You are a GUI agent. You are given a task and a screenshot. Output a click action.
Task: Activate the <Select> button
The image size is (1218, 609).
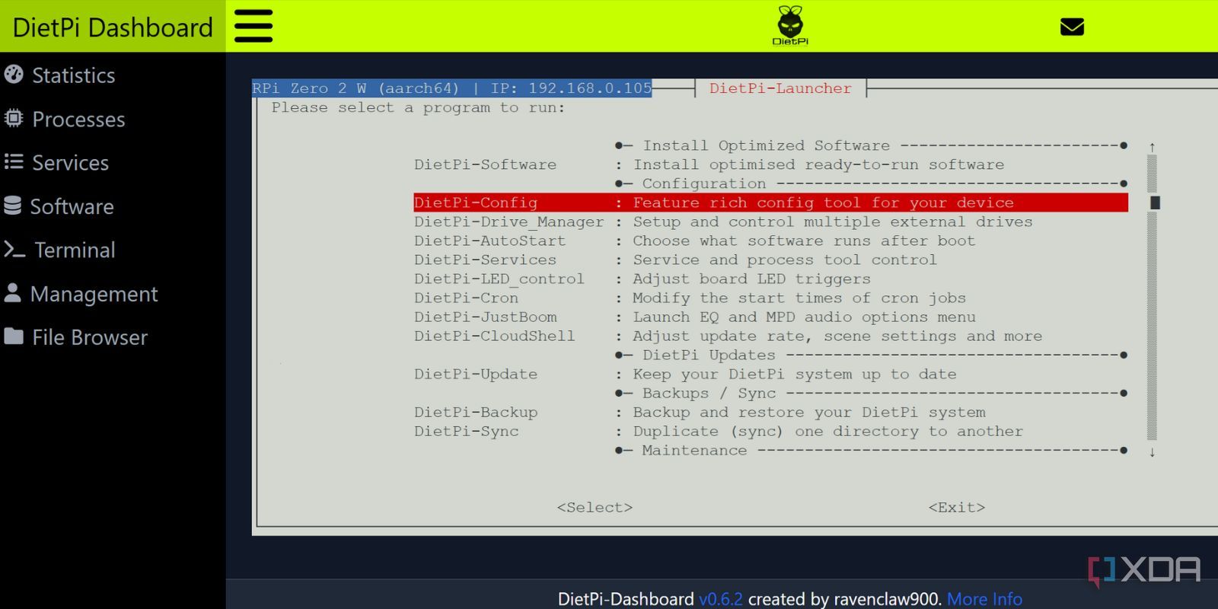tap(595, 507)
